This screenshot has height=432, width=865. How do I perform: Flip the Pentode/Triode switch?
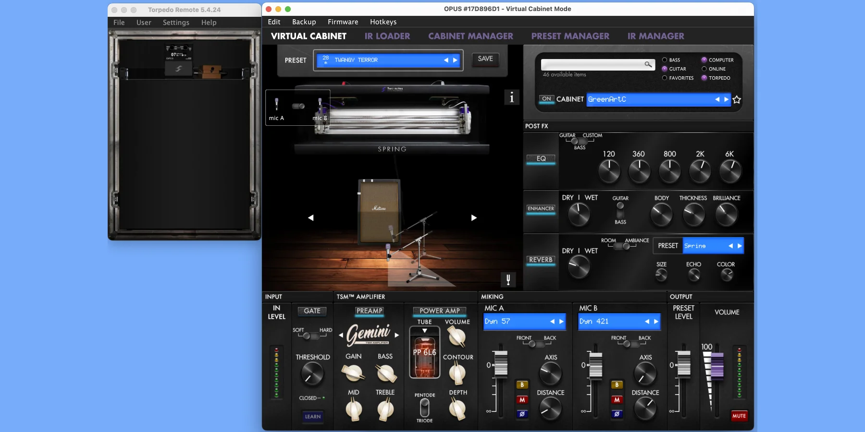coord(424,408)
